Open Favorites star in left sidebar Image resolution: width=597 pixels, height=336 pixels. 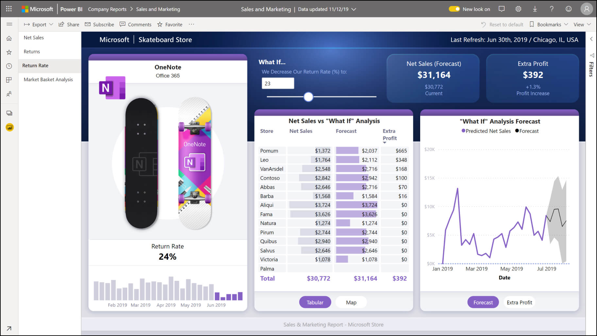point(9,52)
